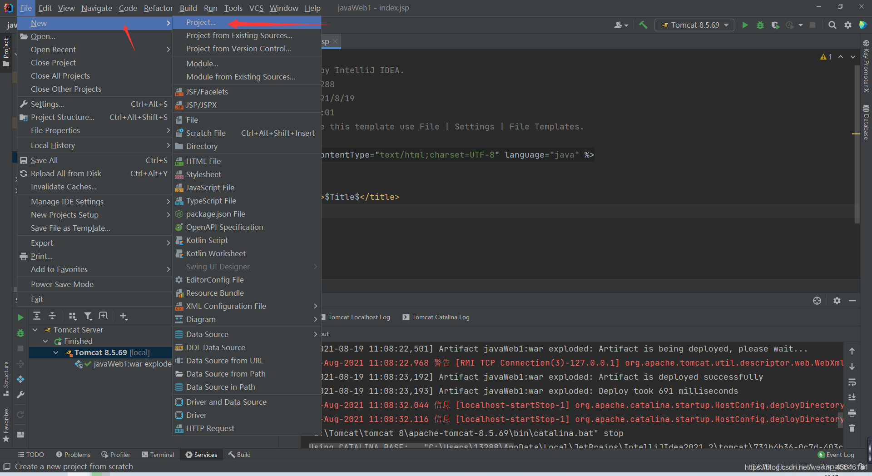
Task: Open the Event Log
Action: [836, 455]
